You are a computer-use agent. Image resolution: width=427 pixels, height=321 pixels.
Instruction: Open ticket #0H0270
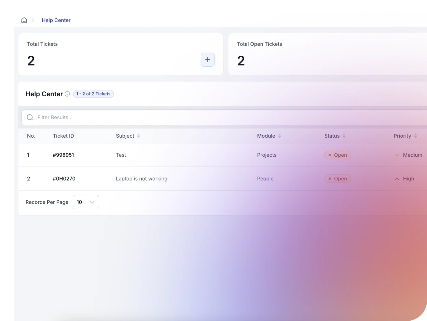point(64,179)
